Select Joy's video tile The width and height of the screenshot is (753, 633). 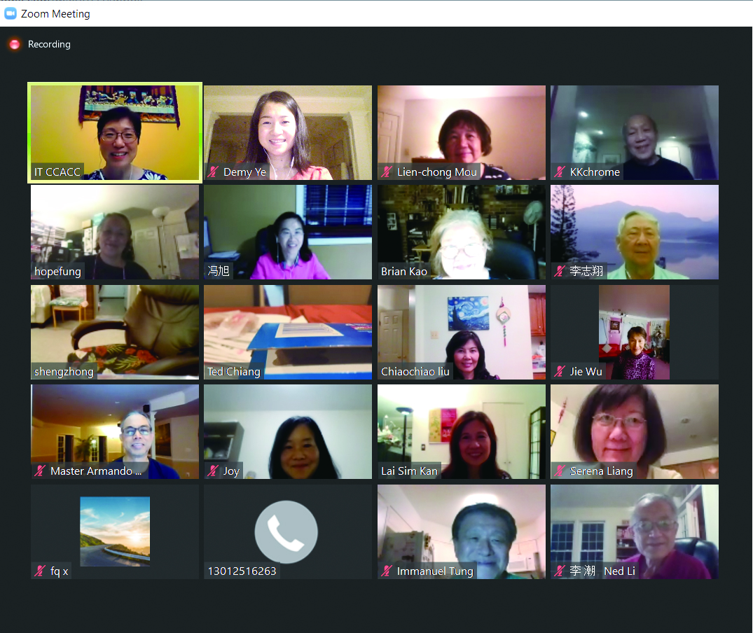(x=288, y=432)
